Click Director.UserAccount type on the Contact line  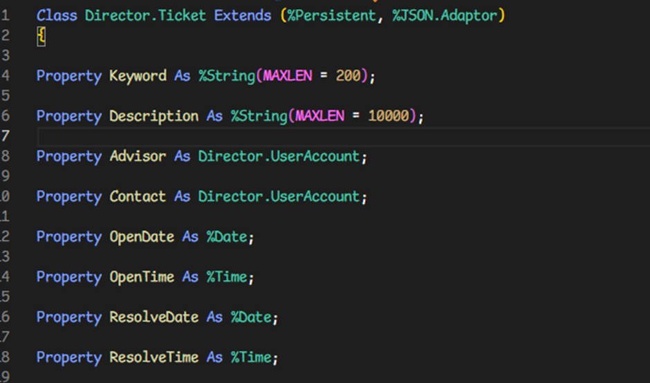[x=279, y=196]
